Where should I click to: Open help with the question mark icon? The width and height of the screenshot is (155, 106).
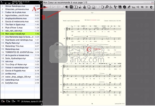[x=2, y=3]
